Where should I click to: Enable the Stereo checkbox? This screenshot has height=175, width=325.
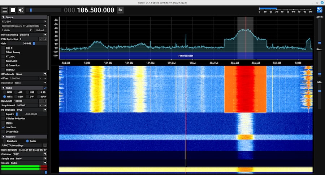pos(3,123)
